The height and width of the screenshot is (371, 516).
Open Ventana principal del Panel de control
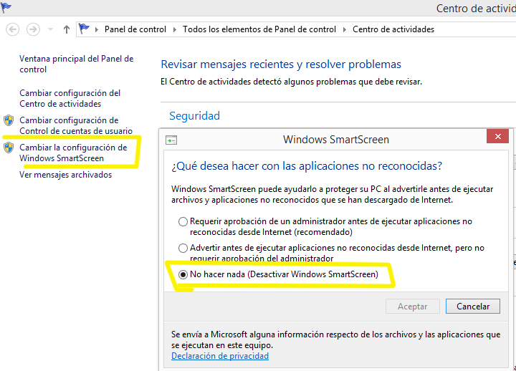(x=77, y=64)
